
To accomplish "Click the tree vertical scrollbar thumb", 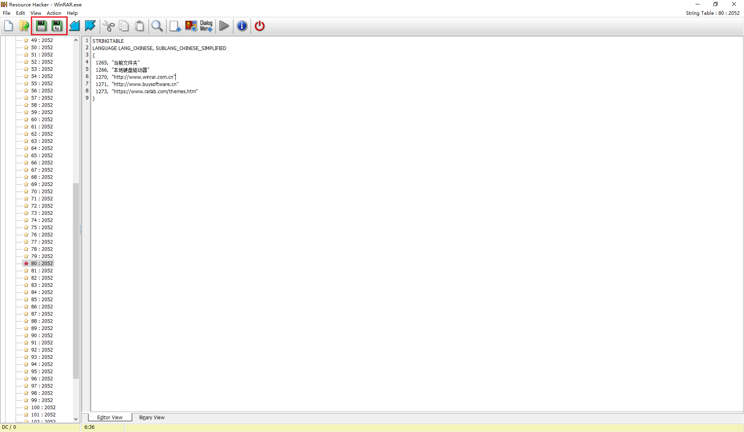I will [76, 281].
